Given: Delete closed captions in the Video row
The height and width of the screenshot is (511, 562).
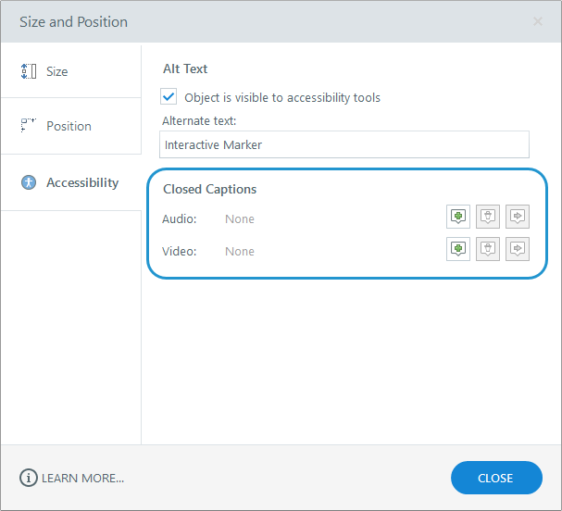Looking at the screenshot, I should tap(488, 249).
